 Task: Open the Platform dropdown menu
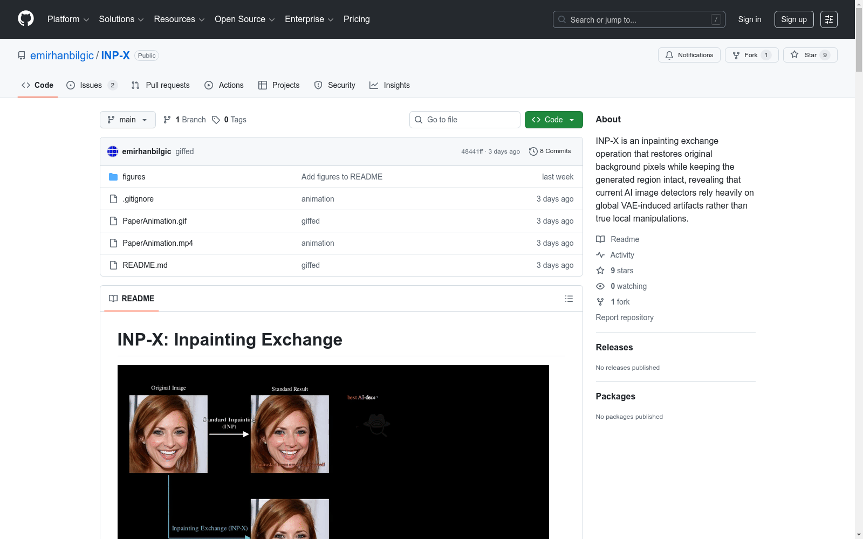pos(68,19)
